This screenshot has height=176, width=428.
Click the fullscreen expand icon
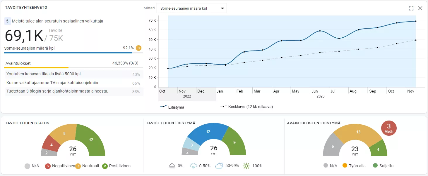click(x=411, y=8)
